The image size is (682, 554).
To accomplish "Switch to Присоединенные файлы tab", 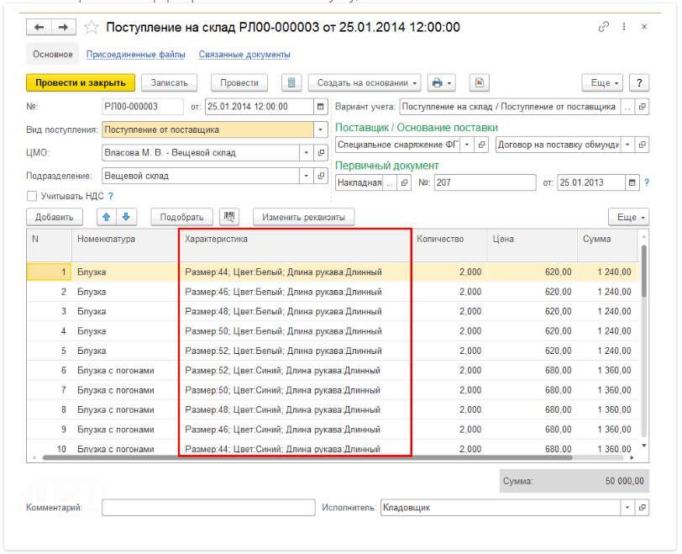I will click(136, 55).
